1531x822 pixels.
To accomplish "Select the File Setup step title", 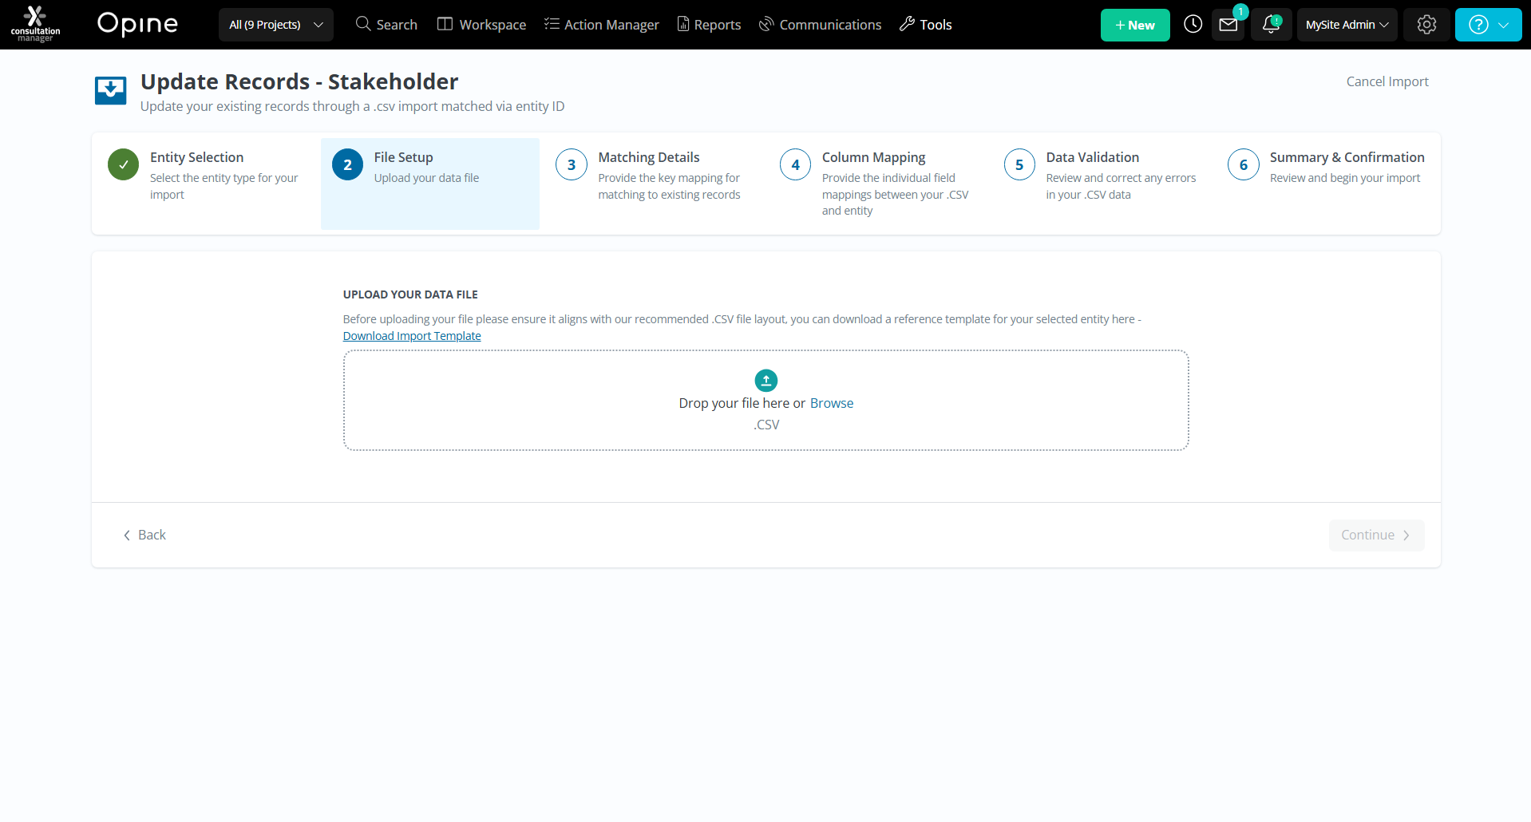I will pyautogui.click(x=403, y=157).
